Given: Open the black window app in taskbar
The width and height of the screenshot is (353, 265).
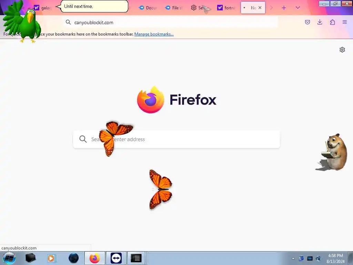Looking at the screenshot, I should click(x=136, y=258).
